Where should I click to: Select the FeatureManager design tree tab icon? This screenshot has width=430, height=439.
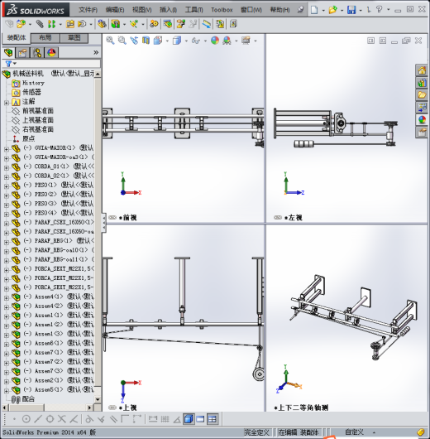8,53
